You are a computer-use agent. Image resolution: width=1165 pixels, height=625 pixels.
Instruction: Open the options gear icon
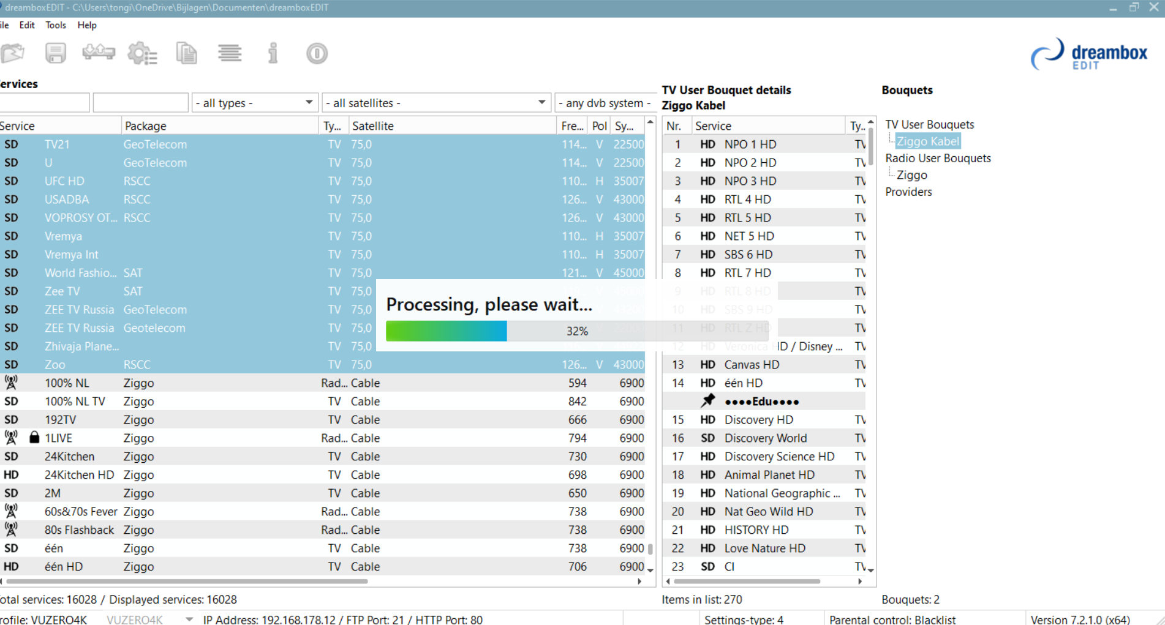coord(142,53)
